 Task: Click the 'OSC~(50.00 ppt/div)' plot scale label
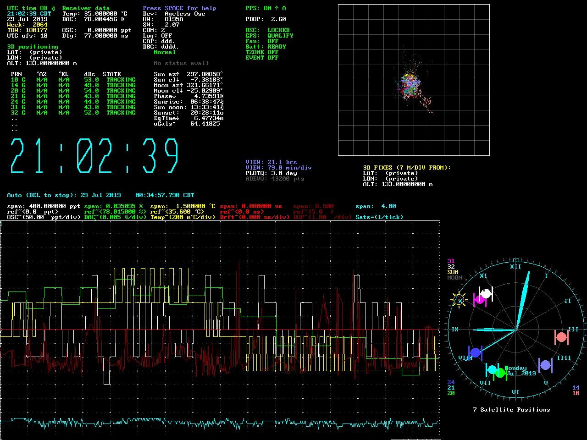(44, 217)
